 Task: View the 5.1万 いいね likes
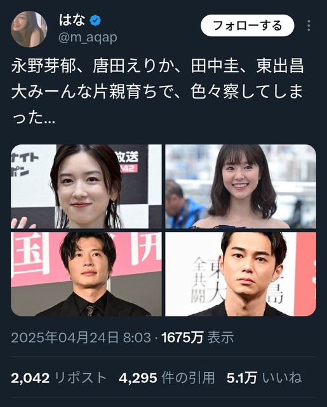point(264,378)
